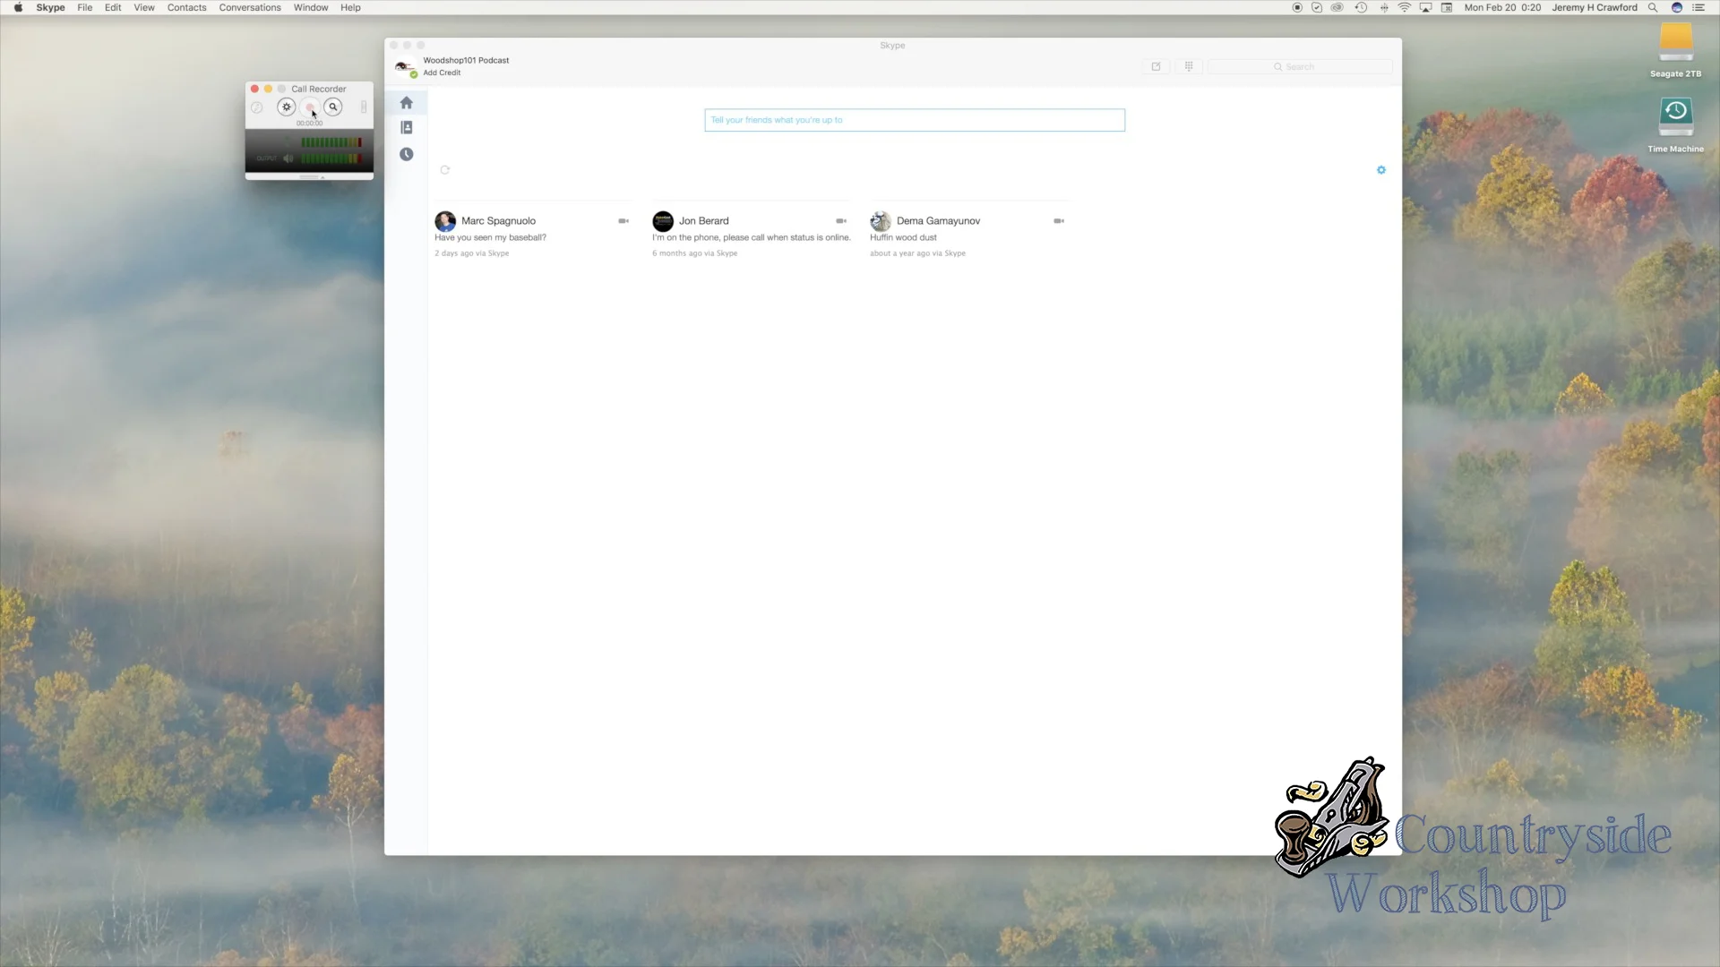Viewport: 1720px width, 967px height.
Task: Open the Apple menu
Action: 18,7
